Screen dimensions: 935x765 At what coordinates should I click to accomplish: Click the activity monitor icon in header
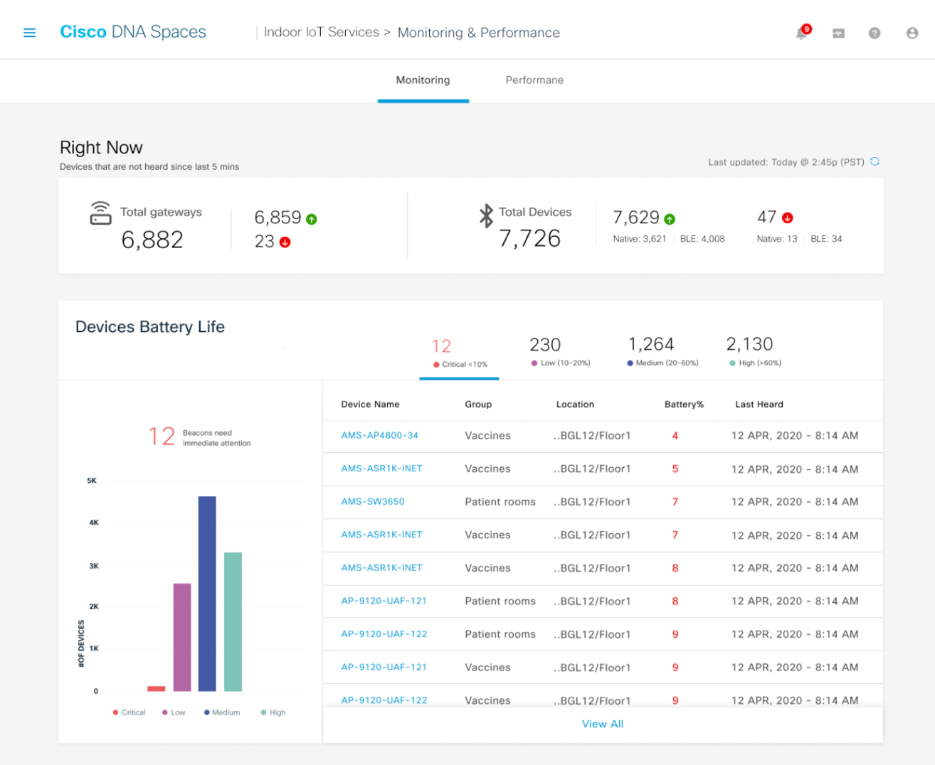point(838,33)
